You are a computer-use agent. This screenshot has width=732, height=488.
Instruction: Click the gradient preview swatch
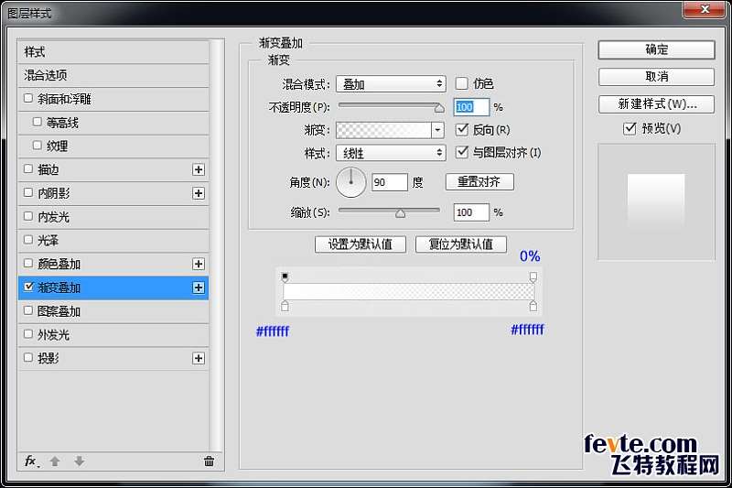pyautogui.click(x=383, y=130)
